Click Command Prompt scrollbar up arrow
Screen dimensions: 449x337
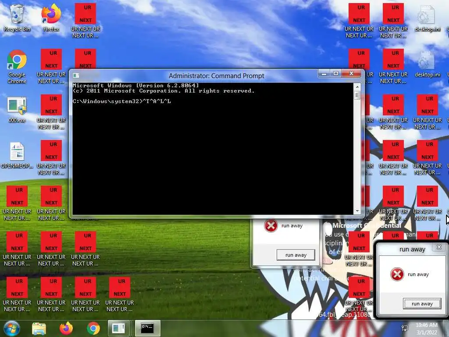tap(357, 86)
